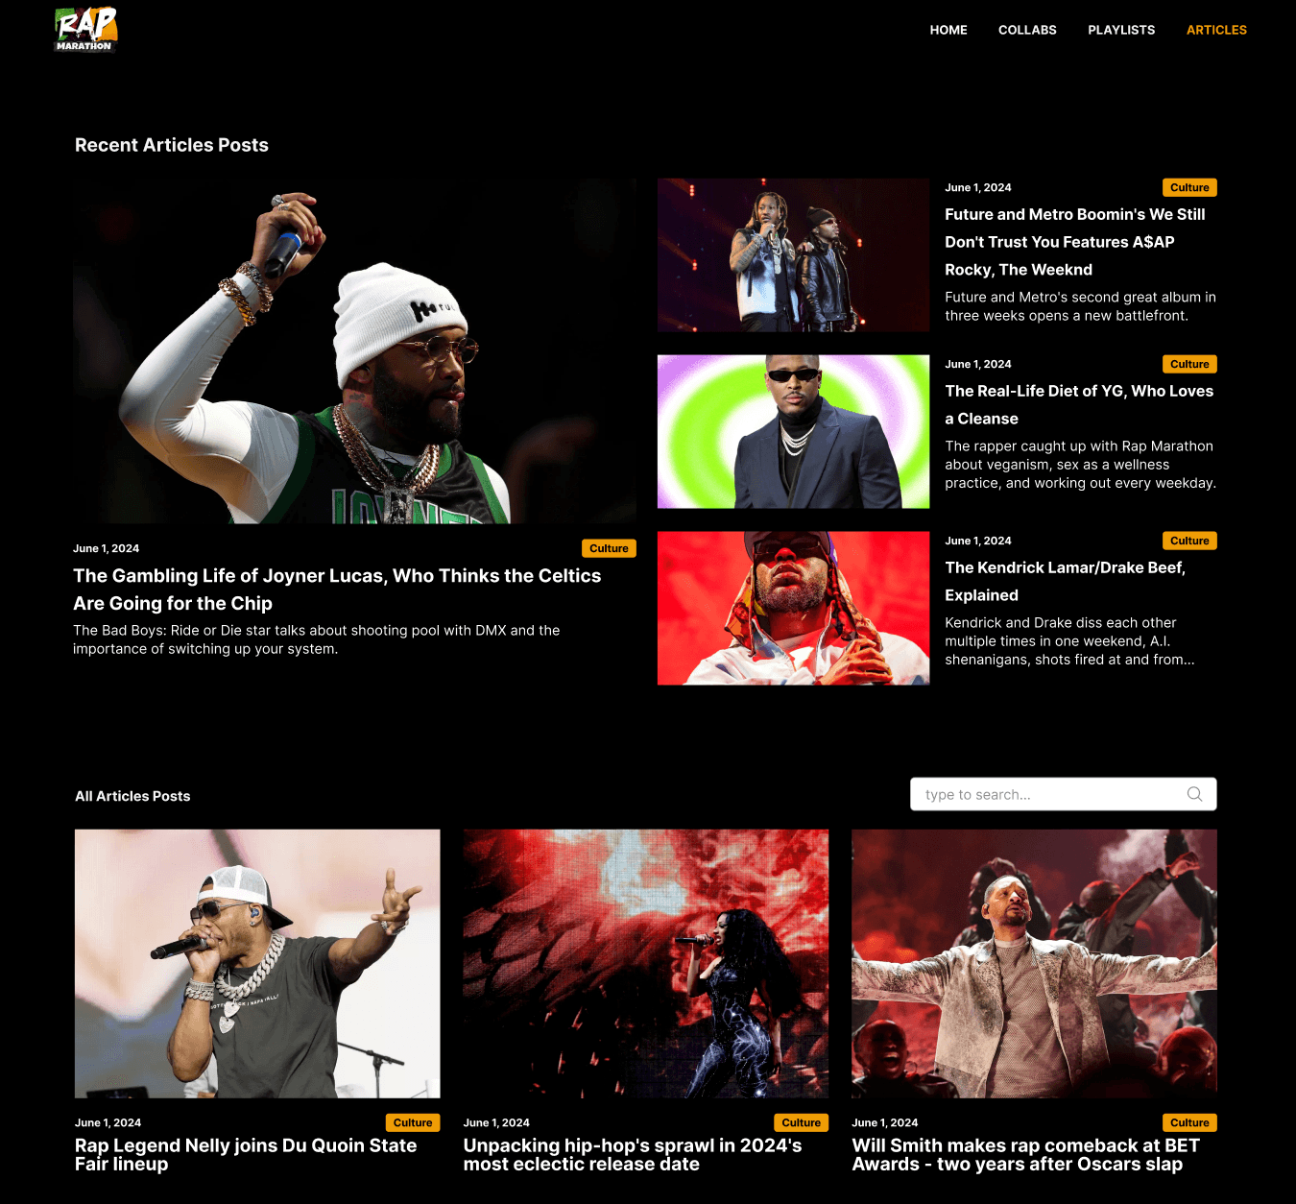
Task: Open 'Unpacking hip-hop's sprawl' article title
Action: click(x=633, y=1154)
